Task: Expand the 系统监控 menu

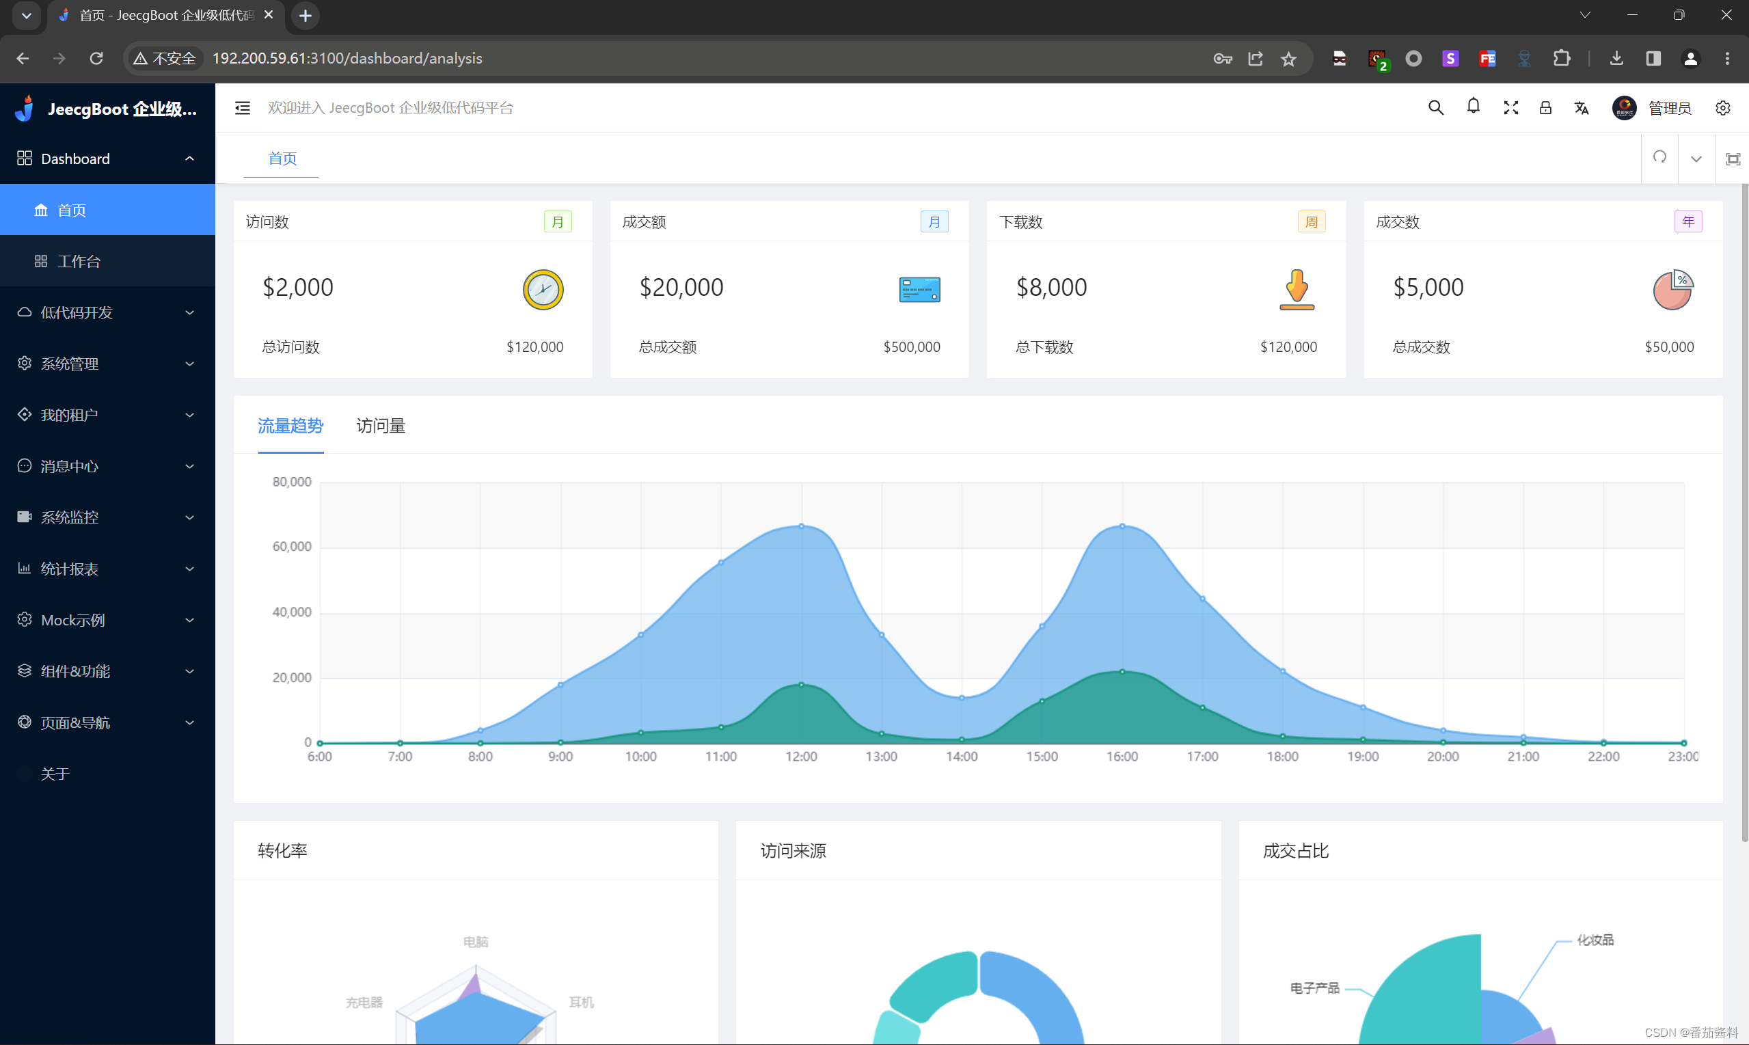Action: [108, 517]
